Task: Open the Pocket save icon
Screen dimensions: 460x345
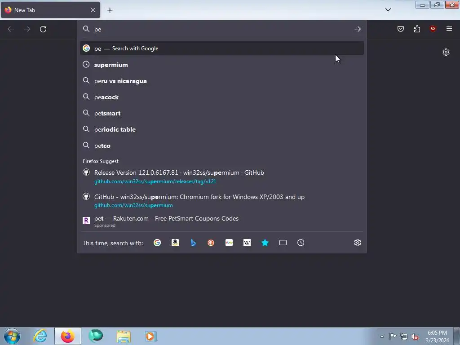Action: point(400,29)
